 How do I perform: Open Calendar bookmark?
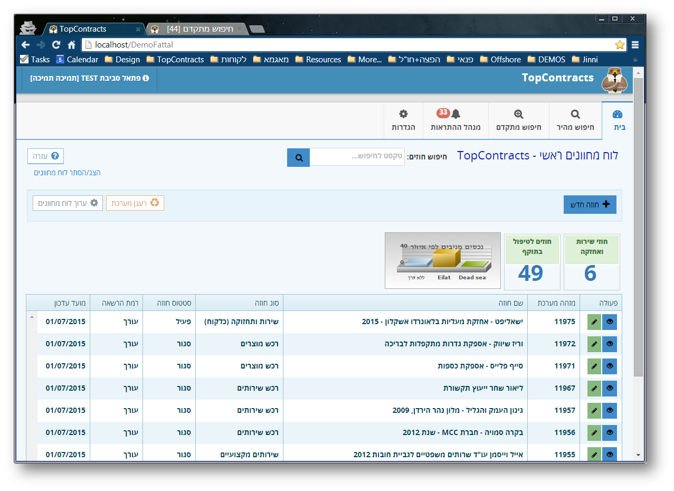point(77,60)
